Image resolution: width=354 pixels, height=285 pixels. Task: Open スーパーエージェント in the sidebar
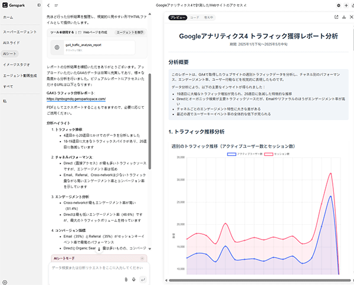pos(20,32)
